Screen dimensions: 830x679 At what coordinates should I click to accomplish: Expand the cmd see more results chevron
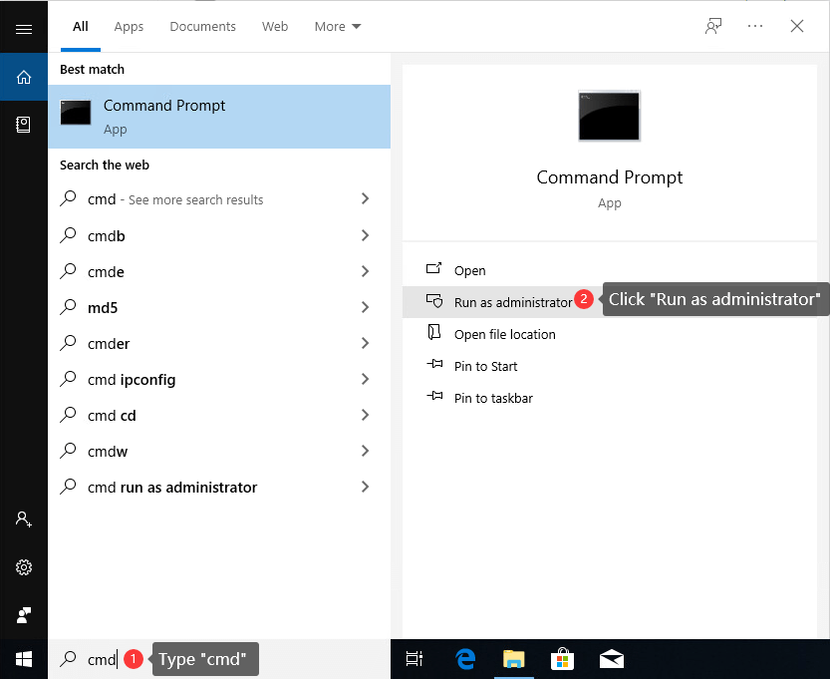pyautogui.click(x=365, y=198)
